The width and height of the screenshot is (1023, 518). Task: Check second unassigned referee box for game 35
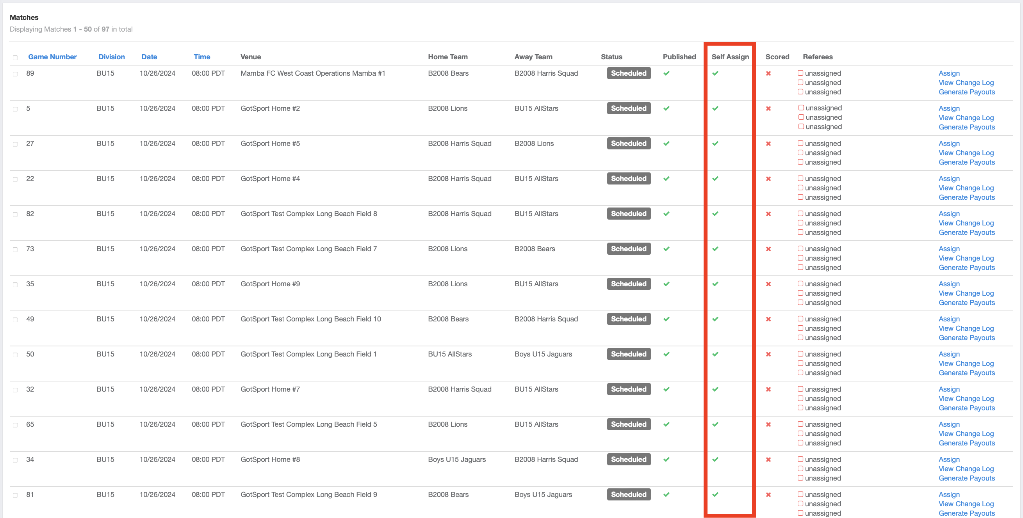(800, 293)
